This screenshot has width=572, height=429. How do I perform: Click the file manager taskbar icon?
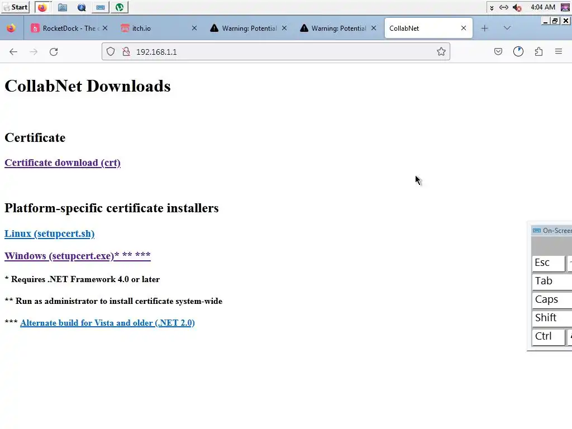click(63, 7)
